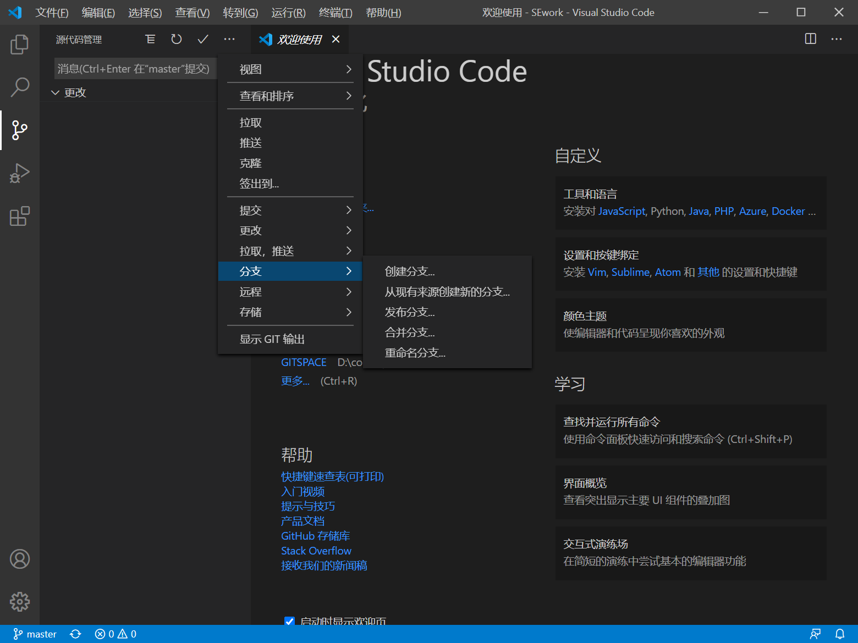Toggle view as tree in source control
The height and width of the screenshot is (643, 858).
(x=150, y=39)
